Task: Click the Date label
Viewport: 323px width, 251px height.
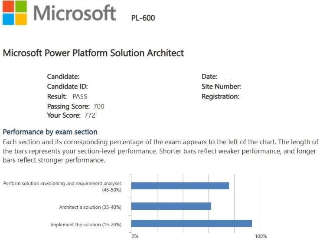Action: [x=209, y=77]
